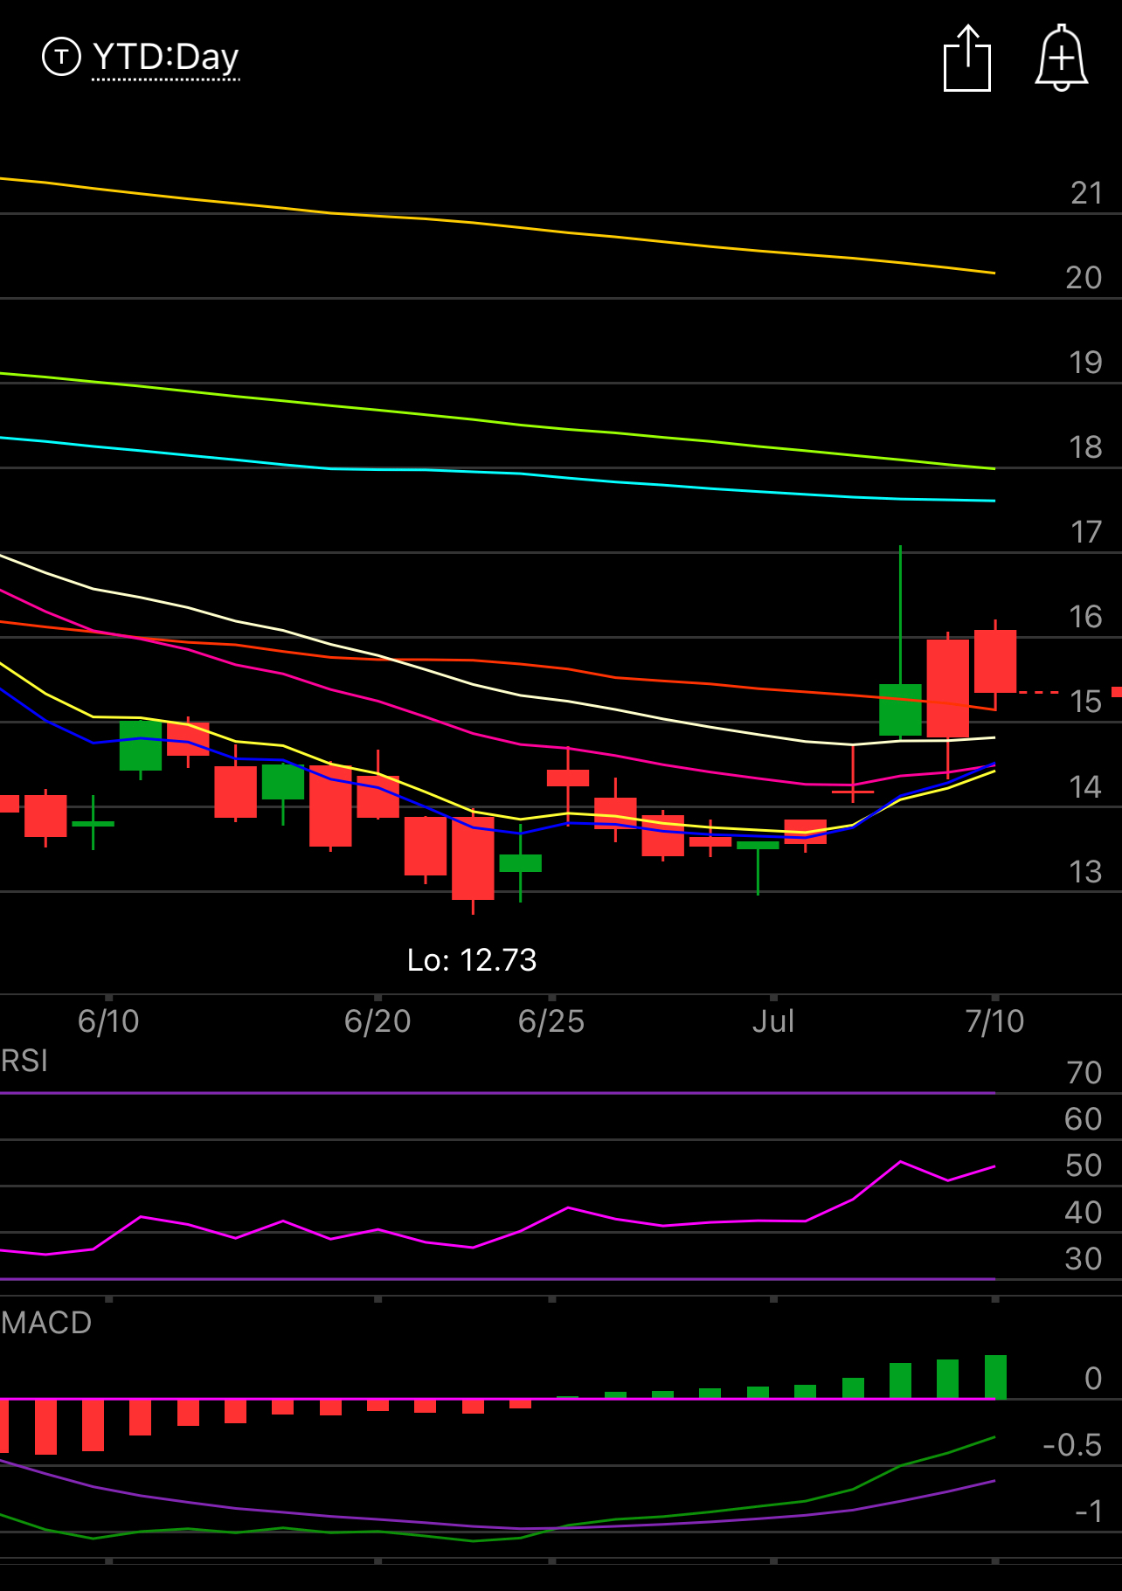Tap the RSI 60 level label
This screenshot has height=1591, width=1122.
1084,1119
